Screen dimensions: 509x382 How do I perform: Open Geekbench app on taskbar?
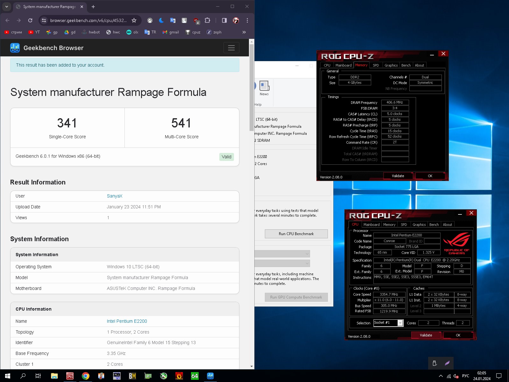pyautogui.click(x=210, y=376)
